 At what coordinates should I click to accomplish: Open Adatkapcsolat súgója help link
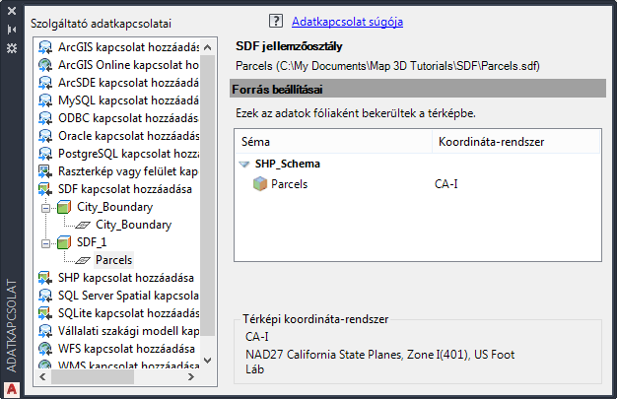[x=348, y=21]
